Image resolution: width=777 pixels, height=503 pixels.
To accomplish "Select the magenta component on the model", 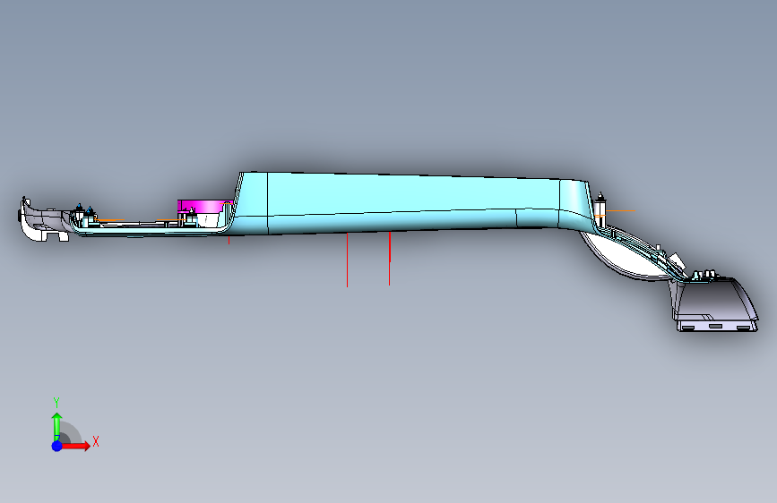I will (203, 206).
